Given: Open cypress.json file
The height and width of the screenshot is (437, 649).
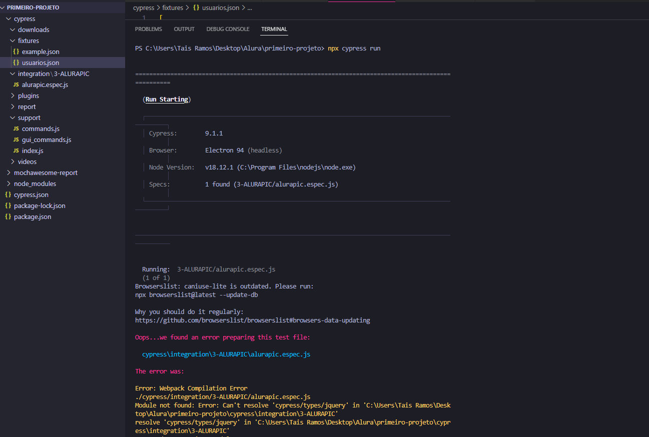Looking at the screenshot, I should pyautogui.click(x=31, y=195).
